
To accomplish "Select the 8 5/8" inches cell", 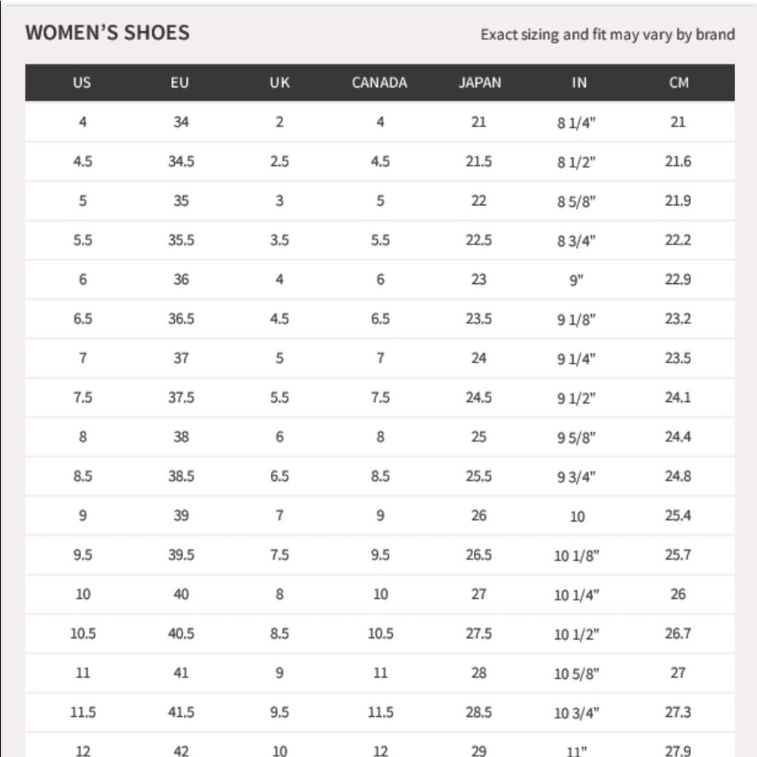I will [577, 201].
